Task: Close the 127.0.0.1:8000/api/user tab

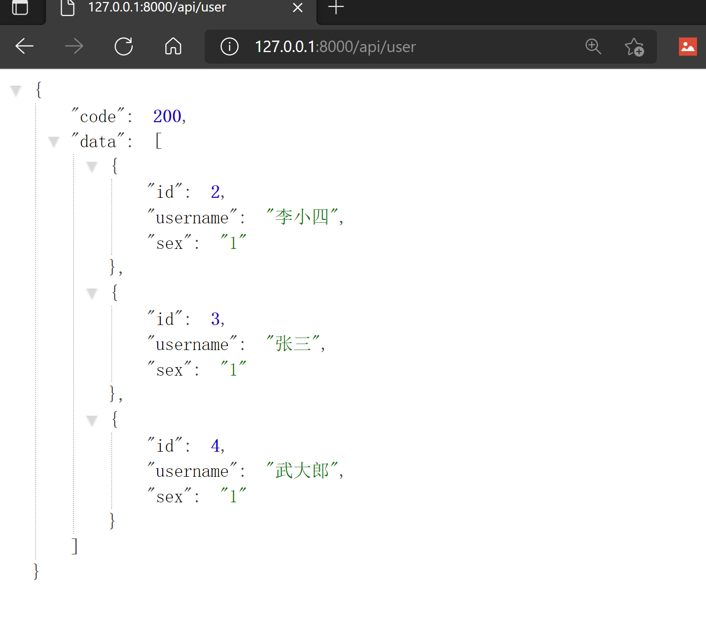Action: (297, 8)
